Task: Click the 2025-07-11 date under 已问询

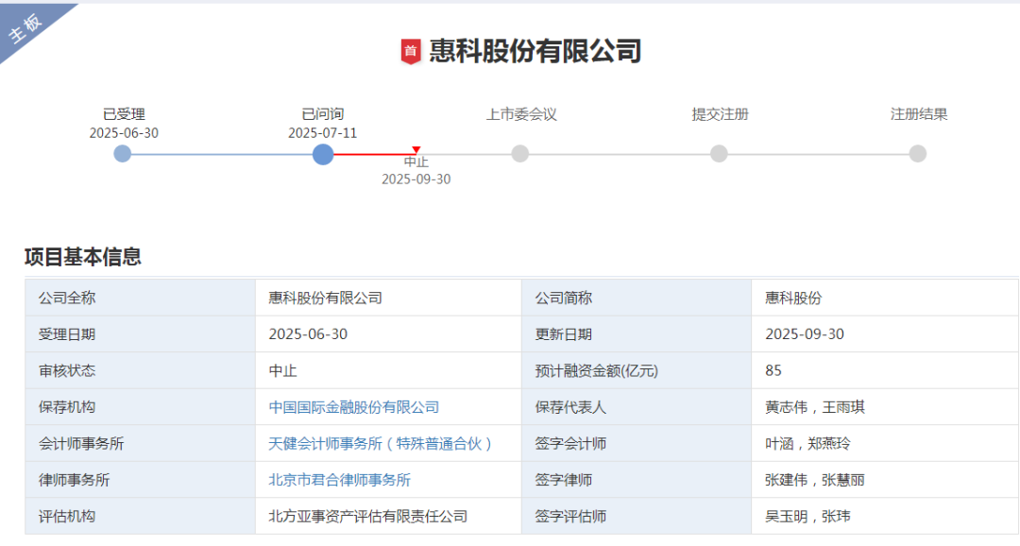Action: (x=323, y=133)
